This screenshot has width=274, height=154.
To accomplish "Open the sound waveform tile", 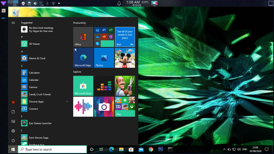I will pyautogui.click(x=83, y=107).
